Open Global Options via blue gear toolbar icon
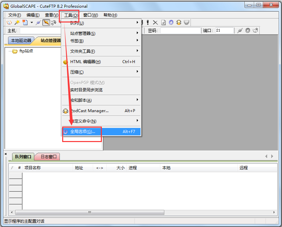 [171, 22]
